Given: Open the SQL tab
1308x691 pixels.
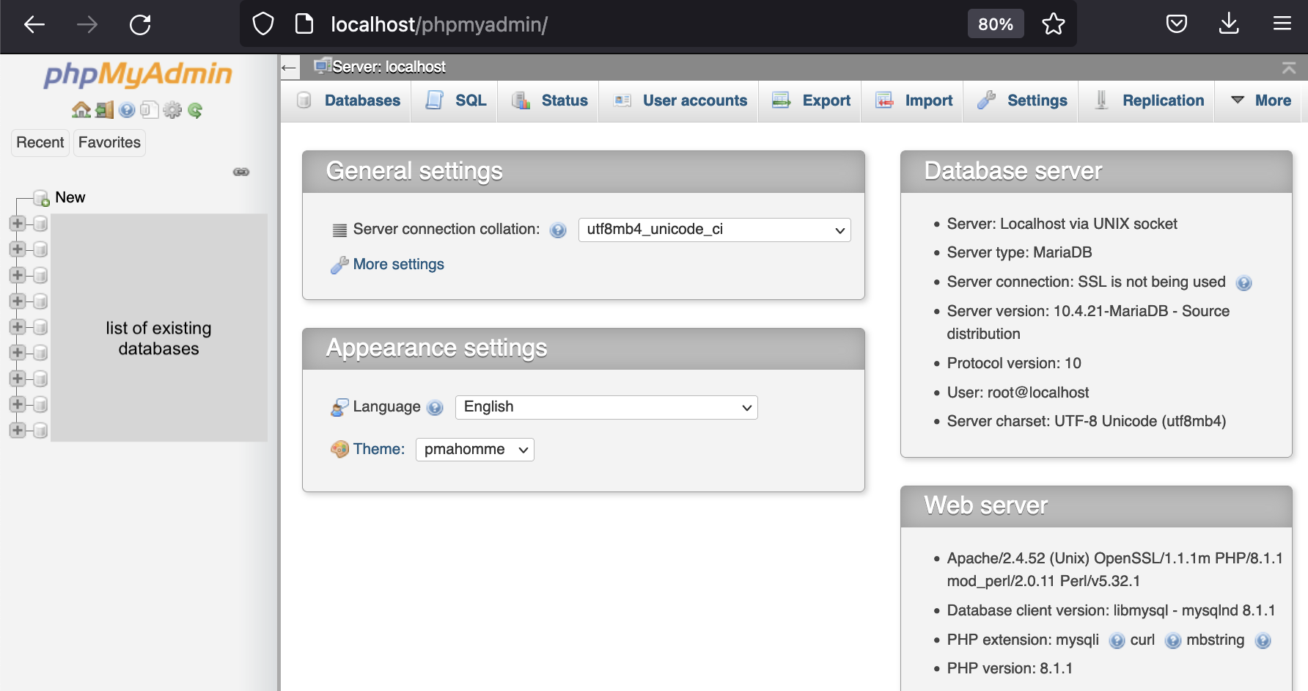Looking at the screenshot, I should point(455,100).
